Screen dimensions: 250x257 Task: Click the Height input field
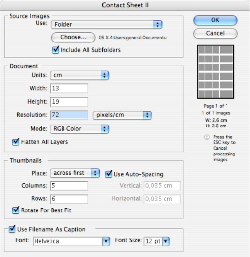pos(69,101)
